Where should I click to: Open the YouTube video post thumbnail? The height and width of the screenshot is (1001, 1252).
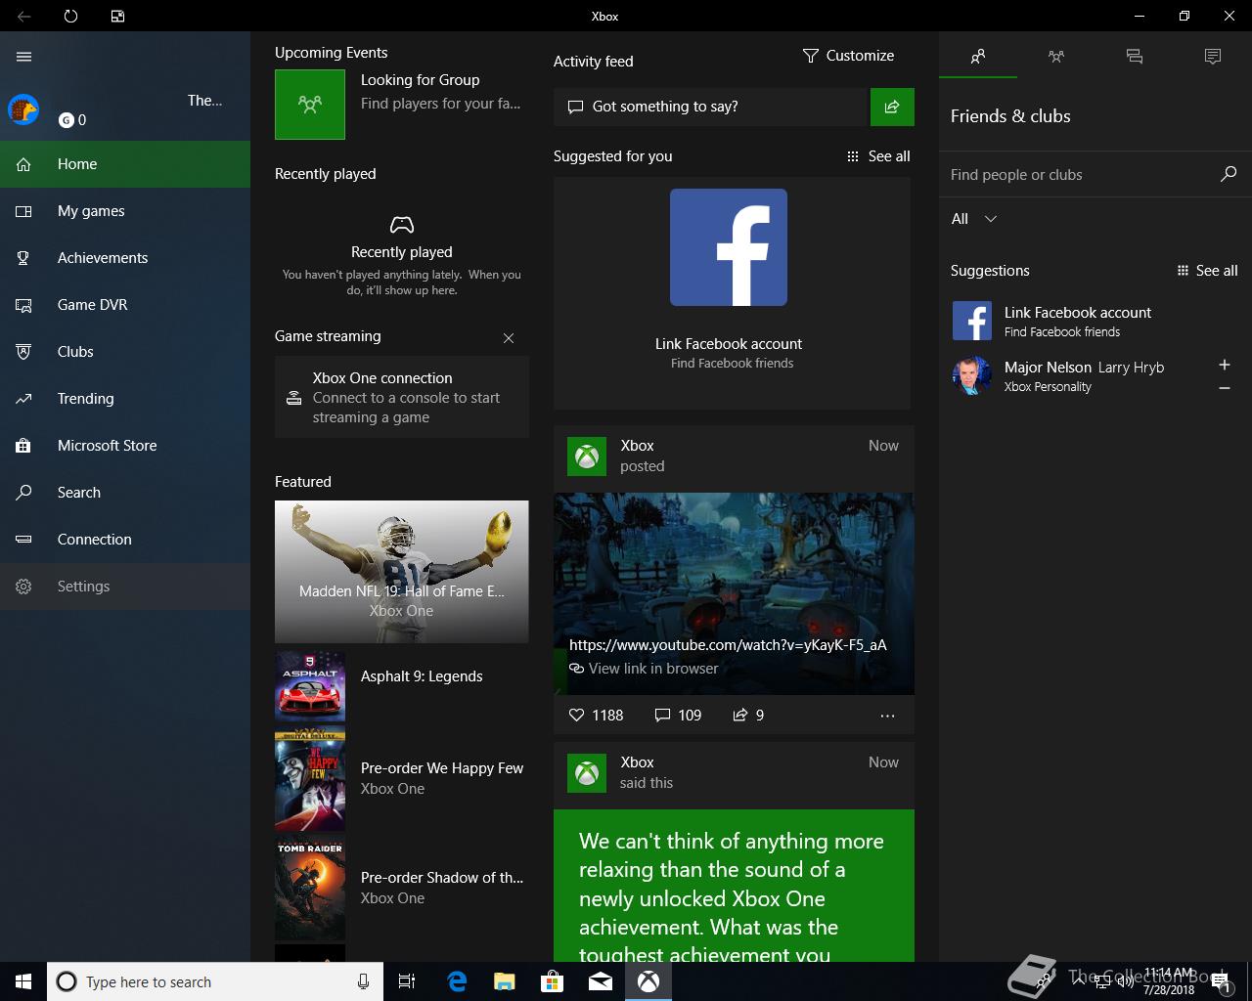pos(734,593)
